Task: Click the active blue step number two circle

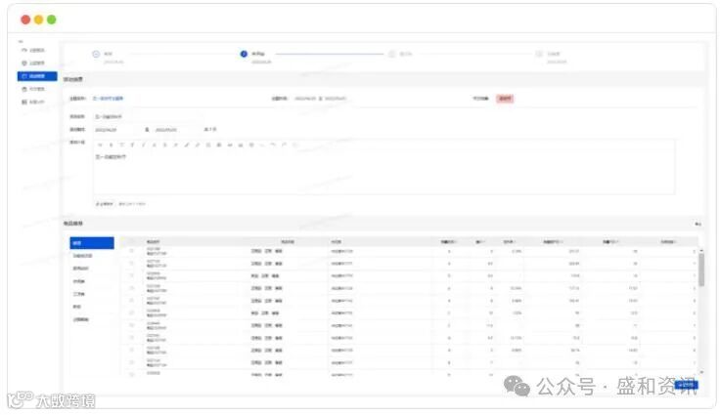Action: (244, 54)
